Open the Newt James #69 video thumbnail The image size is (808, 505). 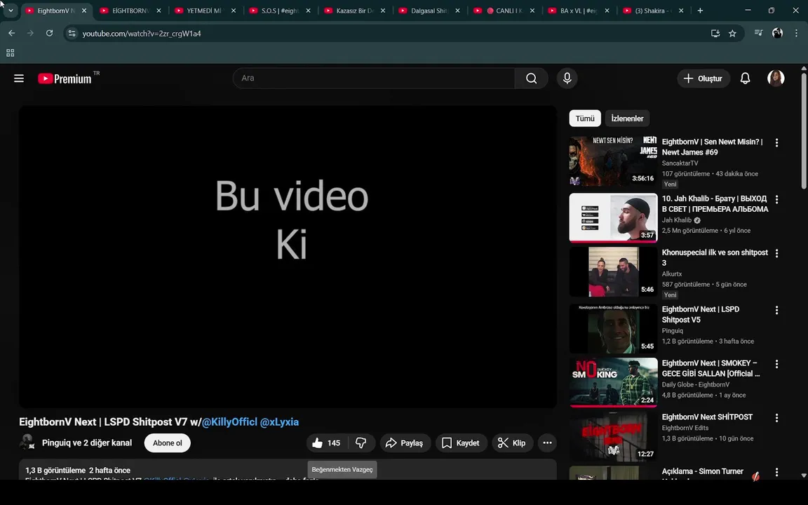(x=613, y=161)
